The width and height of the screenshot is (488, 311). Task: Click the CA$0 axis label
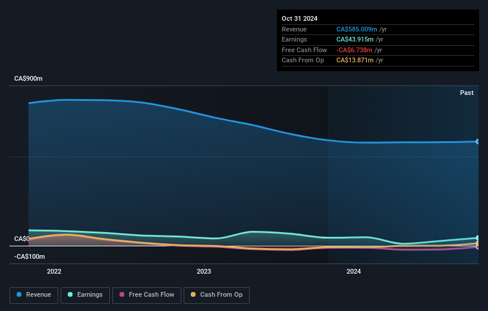[x=22, y=239]
